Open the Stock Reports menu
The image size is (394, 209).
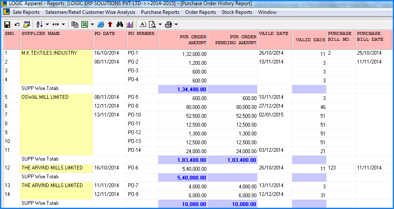click(x=237, y=12)
